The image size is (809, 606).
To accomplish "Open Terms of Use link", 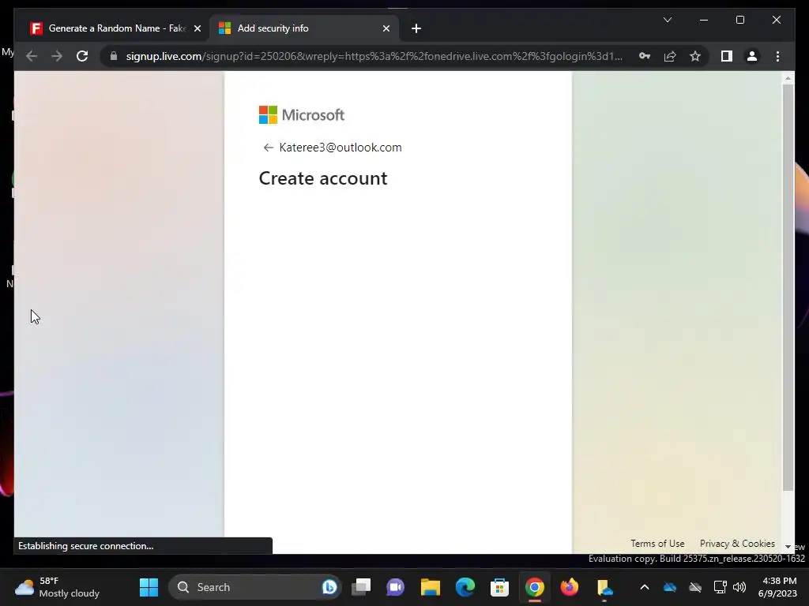I will point(657,543).
